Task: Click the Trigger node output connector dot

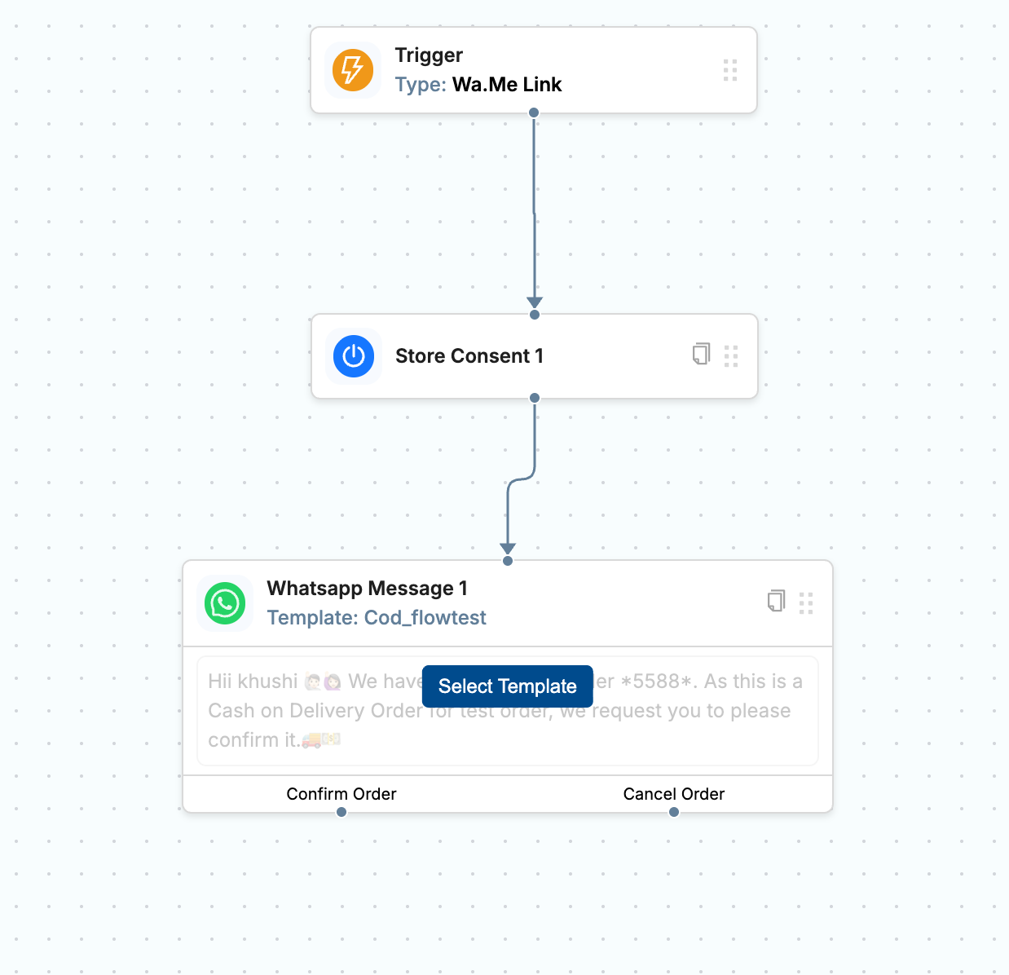Action: point(534,112)
